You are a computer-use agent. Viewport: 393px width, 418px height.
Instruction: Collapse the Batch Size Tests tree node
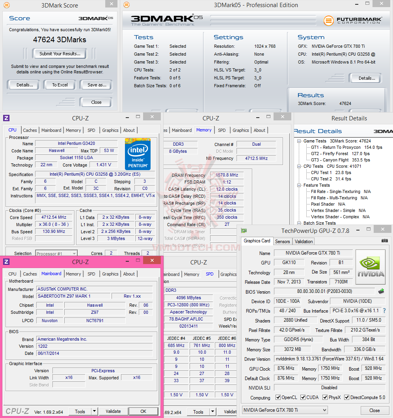coord(299,223)
